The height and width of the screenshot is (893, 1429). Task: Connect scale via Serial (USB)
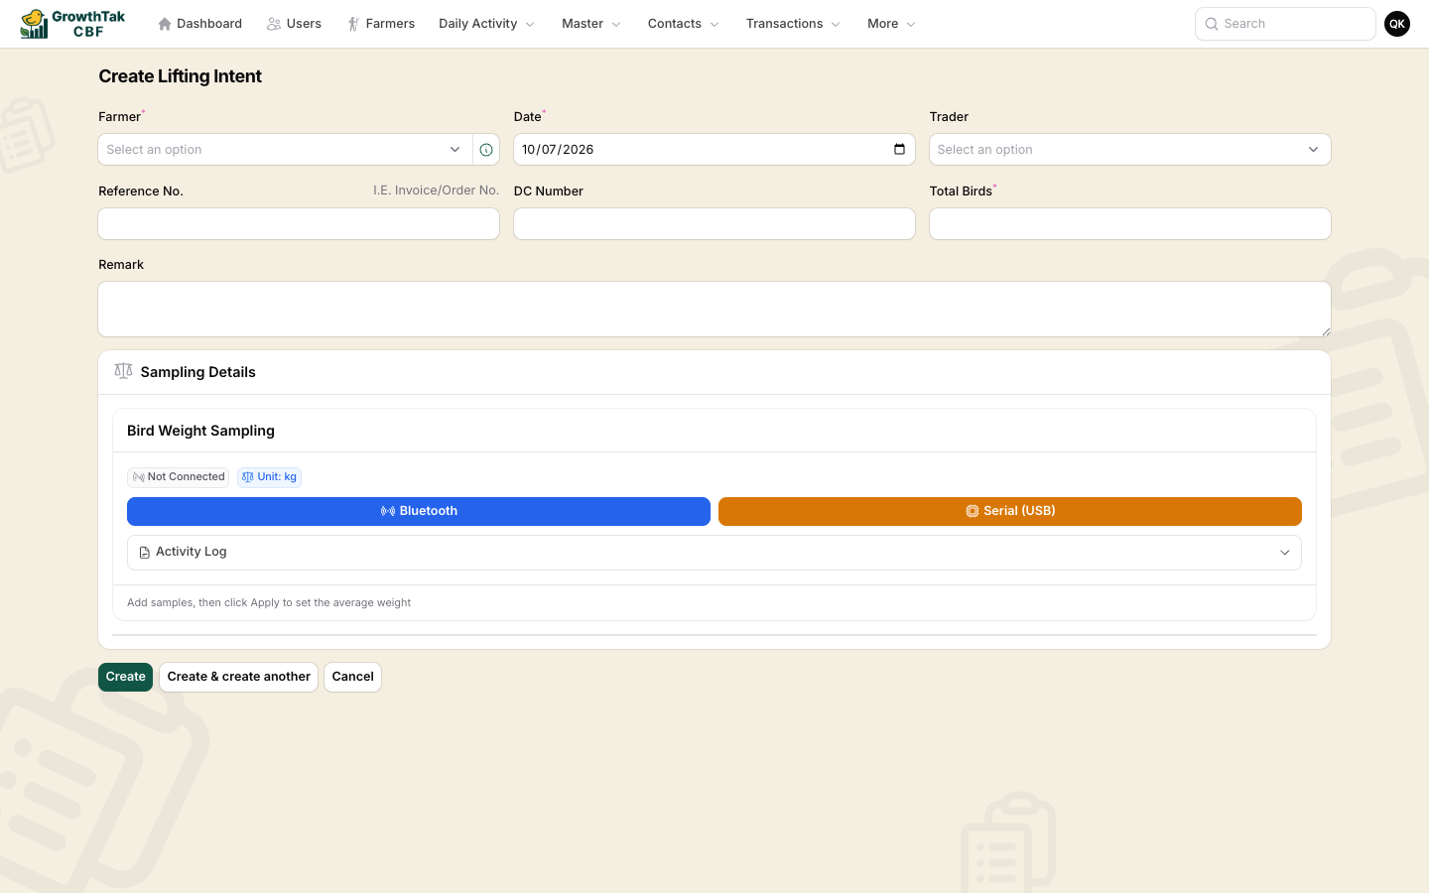1010,511
